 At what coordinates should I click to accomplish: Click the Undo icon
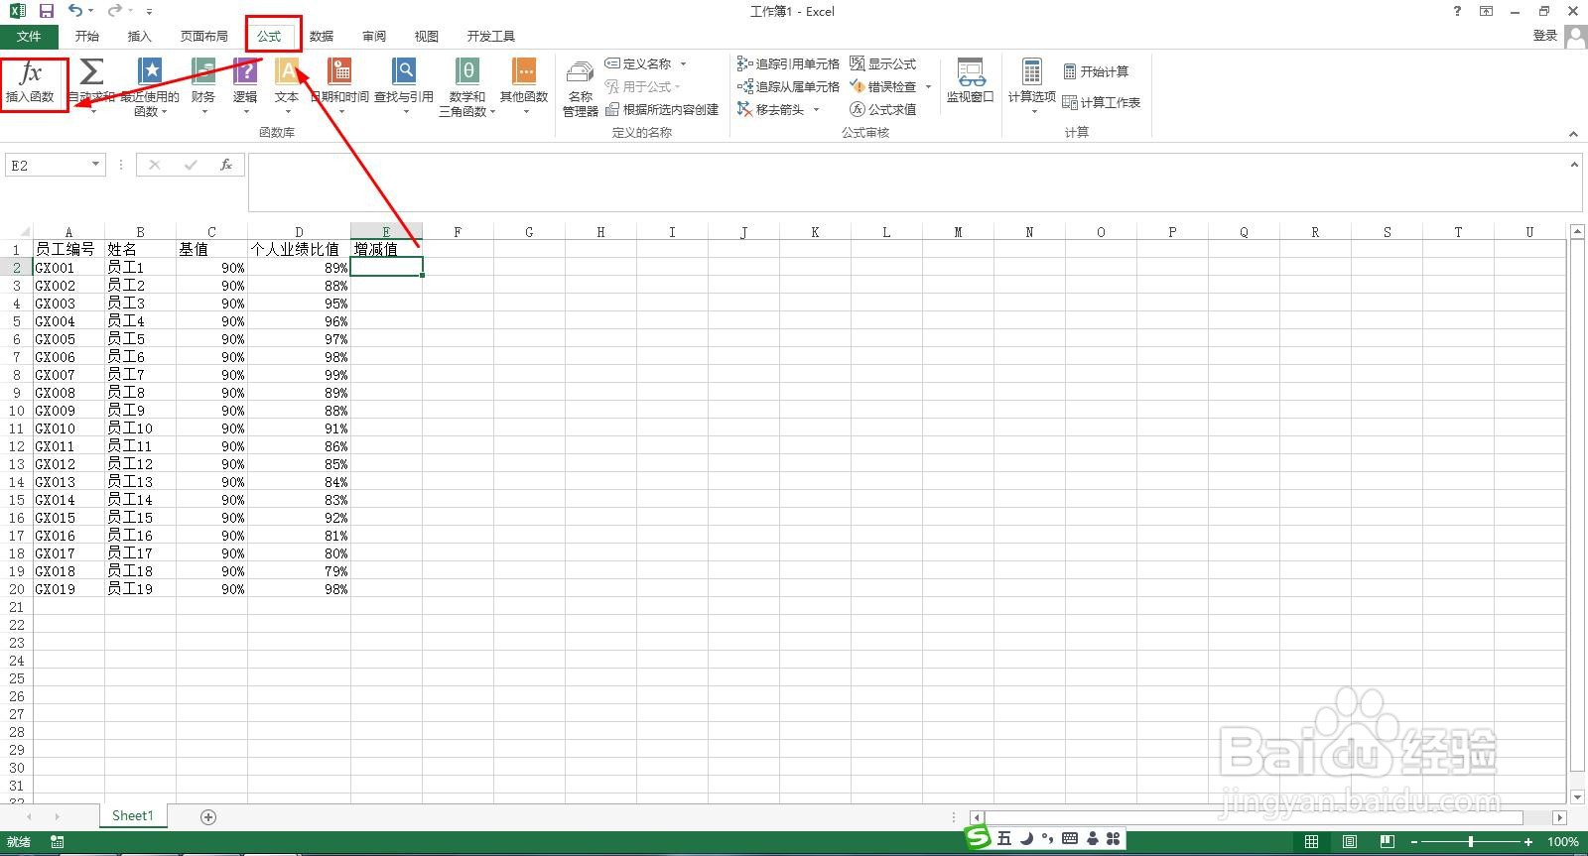75,11
